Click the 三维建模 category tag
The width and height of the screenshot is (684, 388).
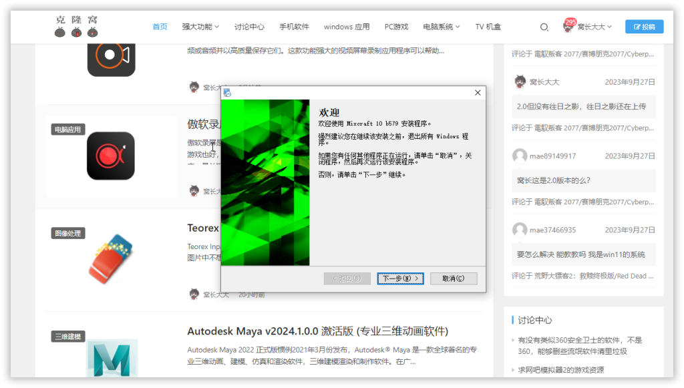(67, 337)
